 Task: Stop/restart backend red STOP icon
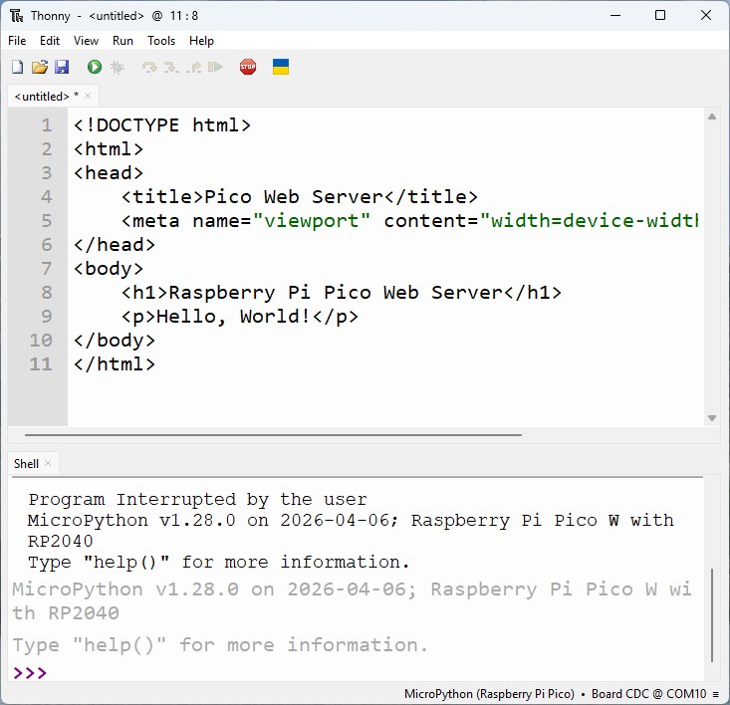248,67
